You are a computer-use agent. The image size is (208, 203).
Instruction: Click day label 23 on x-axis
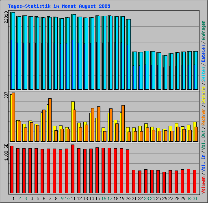[146, 199]
